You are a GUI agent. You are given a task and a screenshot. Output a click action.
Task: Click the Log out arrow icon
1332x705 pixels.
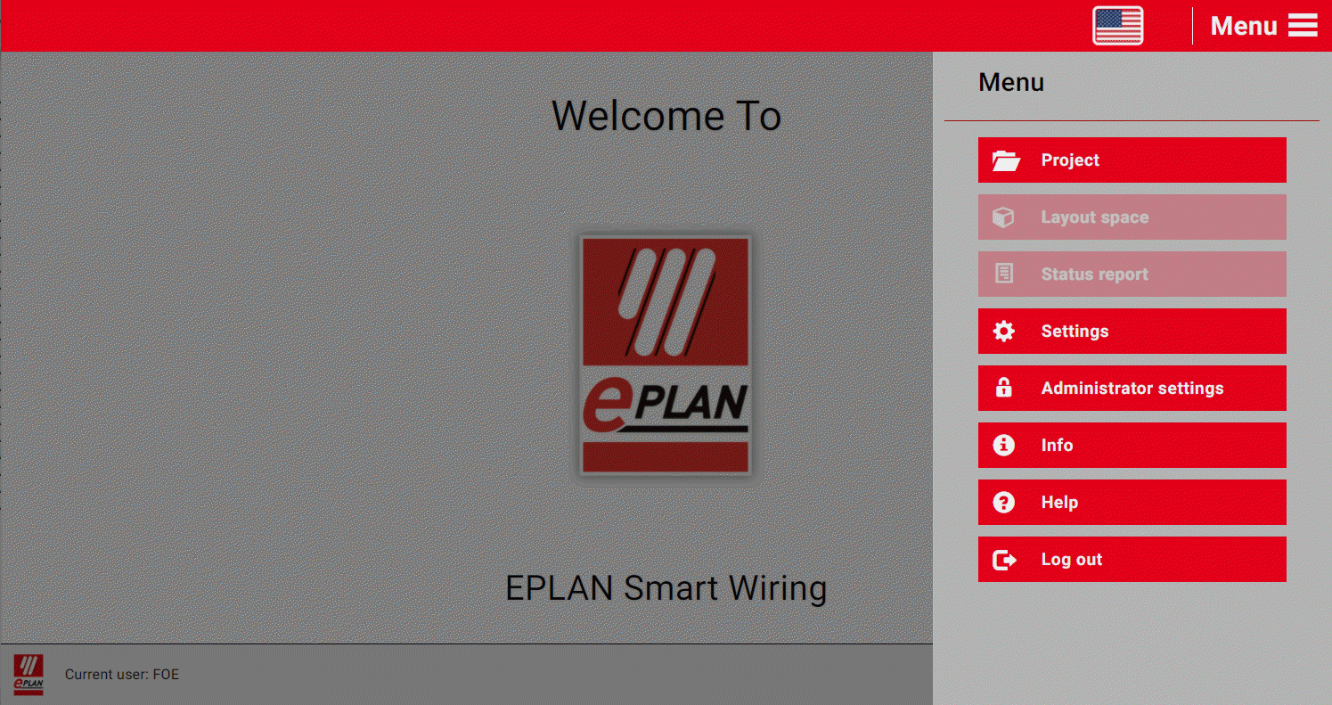[1004, 560]
